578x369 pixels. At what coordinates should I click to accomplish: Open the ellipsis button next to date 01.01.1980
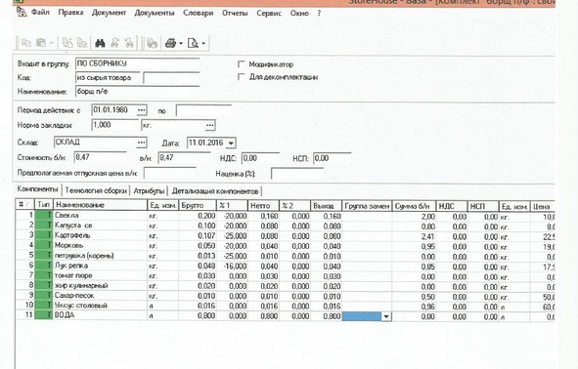141,110
